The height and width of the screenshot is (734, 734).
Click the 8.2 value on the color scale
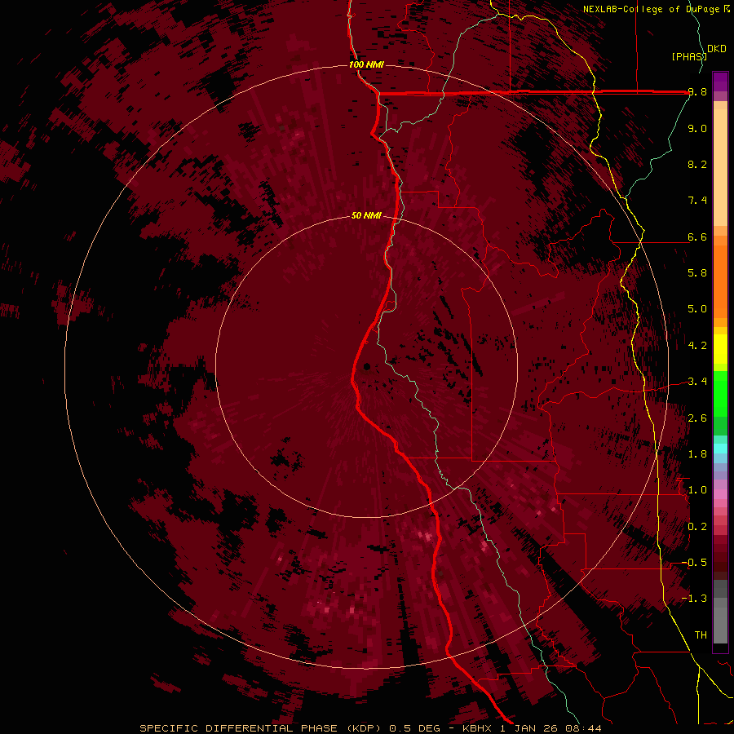coord(697,164)
